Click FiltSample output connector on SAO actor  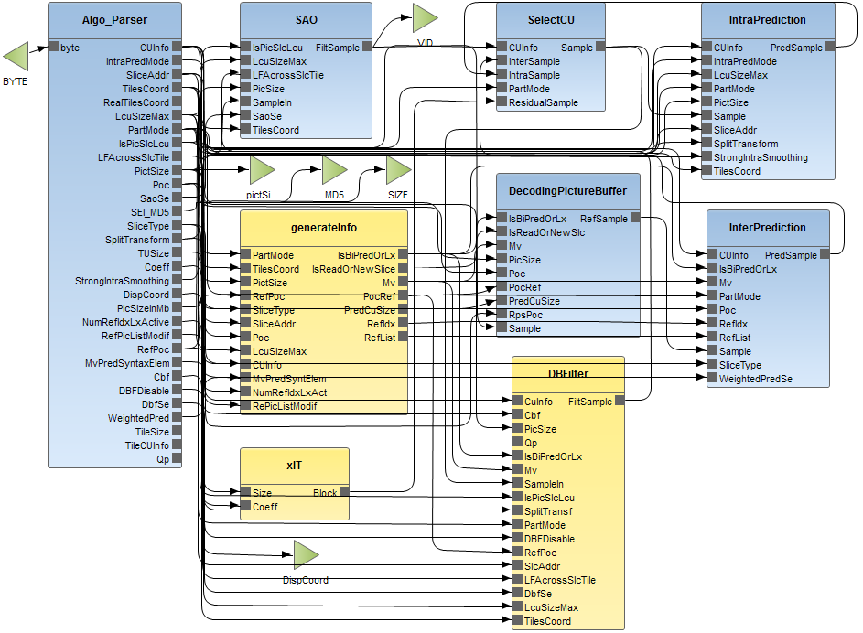[367, 48]
